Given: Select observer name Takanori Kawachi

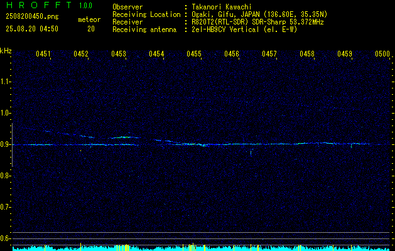Looking at the screenshot, I should click(220, 7).
